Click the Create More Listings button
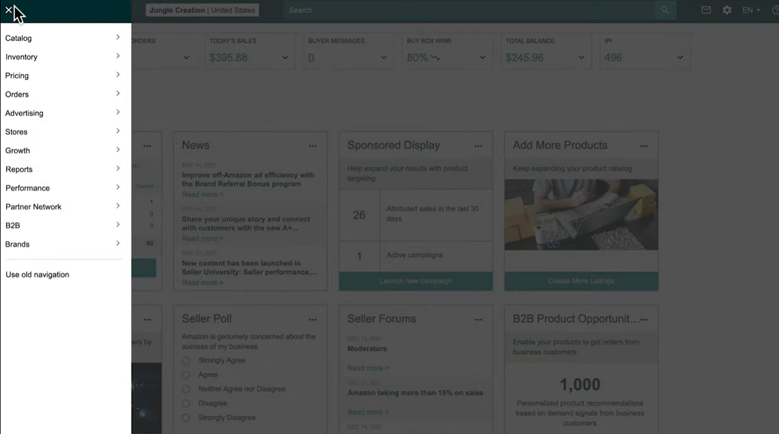Image resolution: width=779 pixels, height=434 pixels. (581, 281)
